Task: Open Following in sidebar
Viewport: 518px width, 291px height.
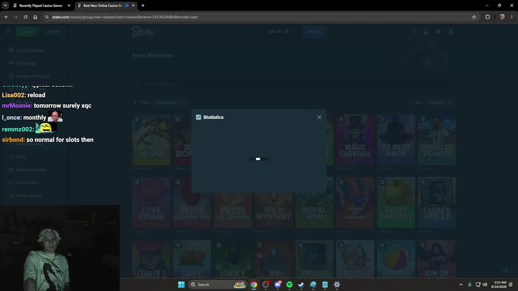Action: pyautogui.click(x=25, y=63)
